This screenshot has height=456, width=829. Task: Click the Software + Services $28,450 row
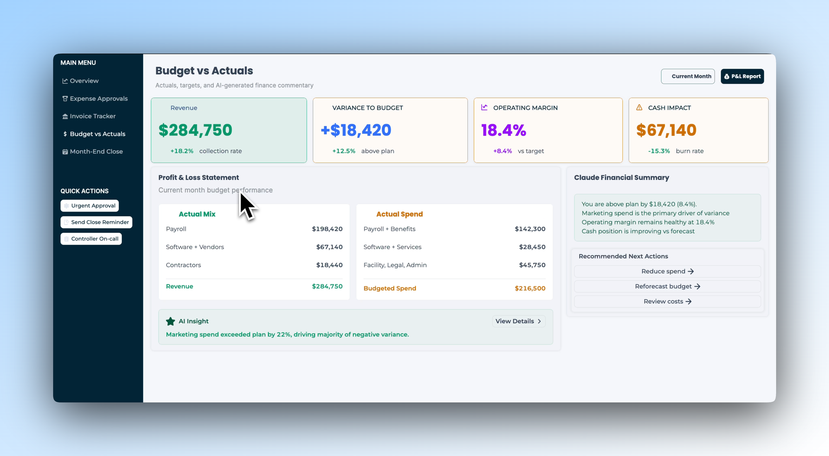click(x=454, y=247)
